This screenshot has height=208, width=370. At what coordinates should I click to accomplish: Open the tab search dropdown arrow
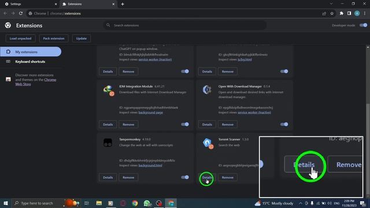pyautogui.click(x=331, y=4)
